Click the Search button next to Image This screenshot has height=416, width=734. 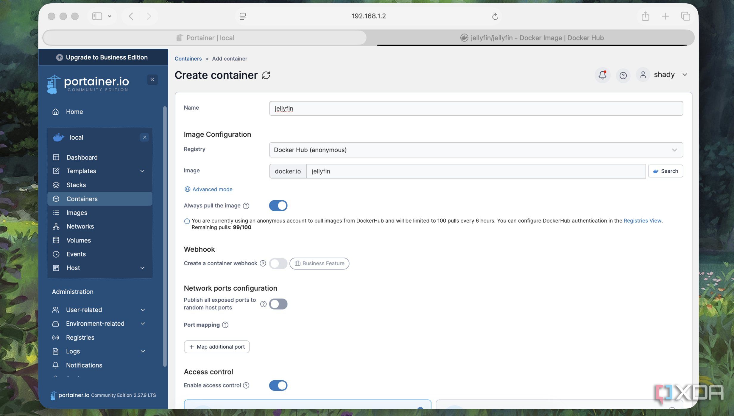point(666,171)
